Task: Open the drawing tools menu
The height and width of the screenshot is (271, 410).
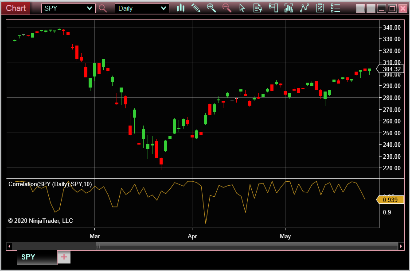Action: [196, 8]
